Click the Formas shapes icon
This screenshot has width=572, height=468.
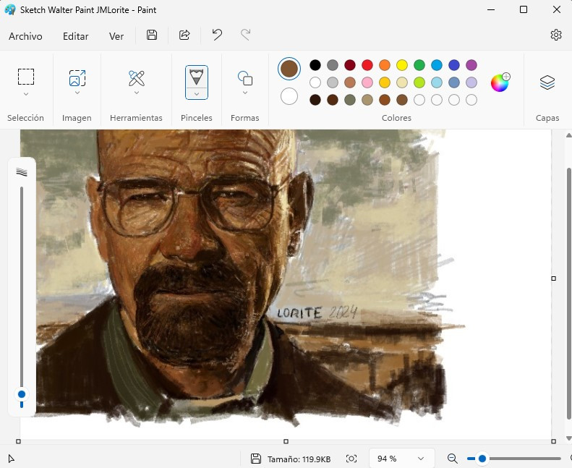tap(245, 78)
